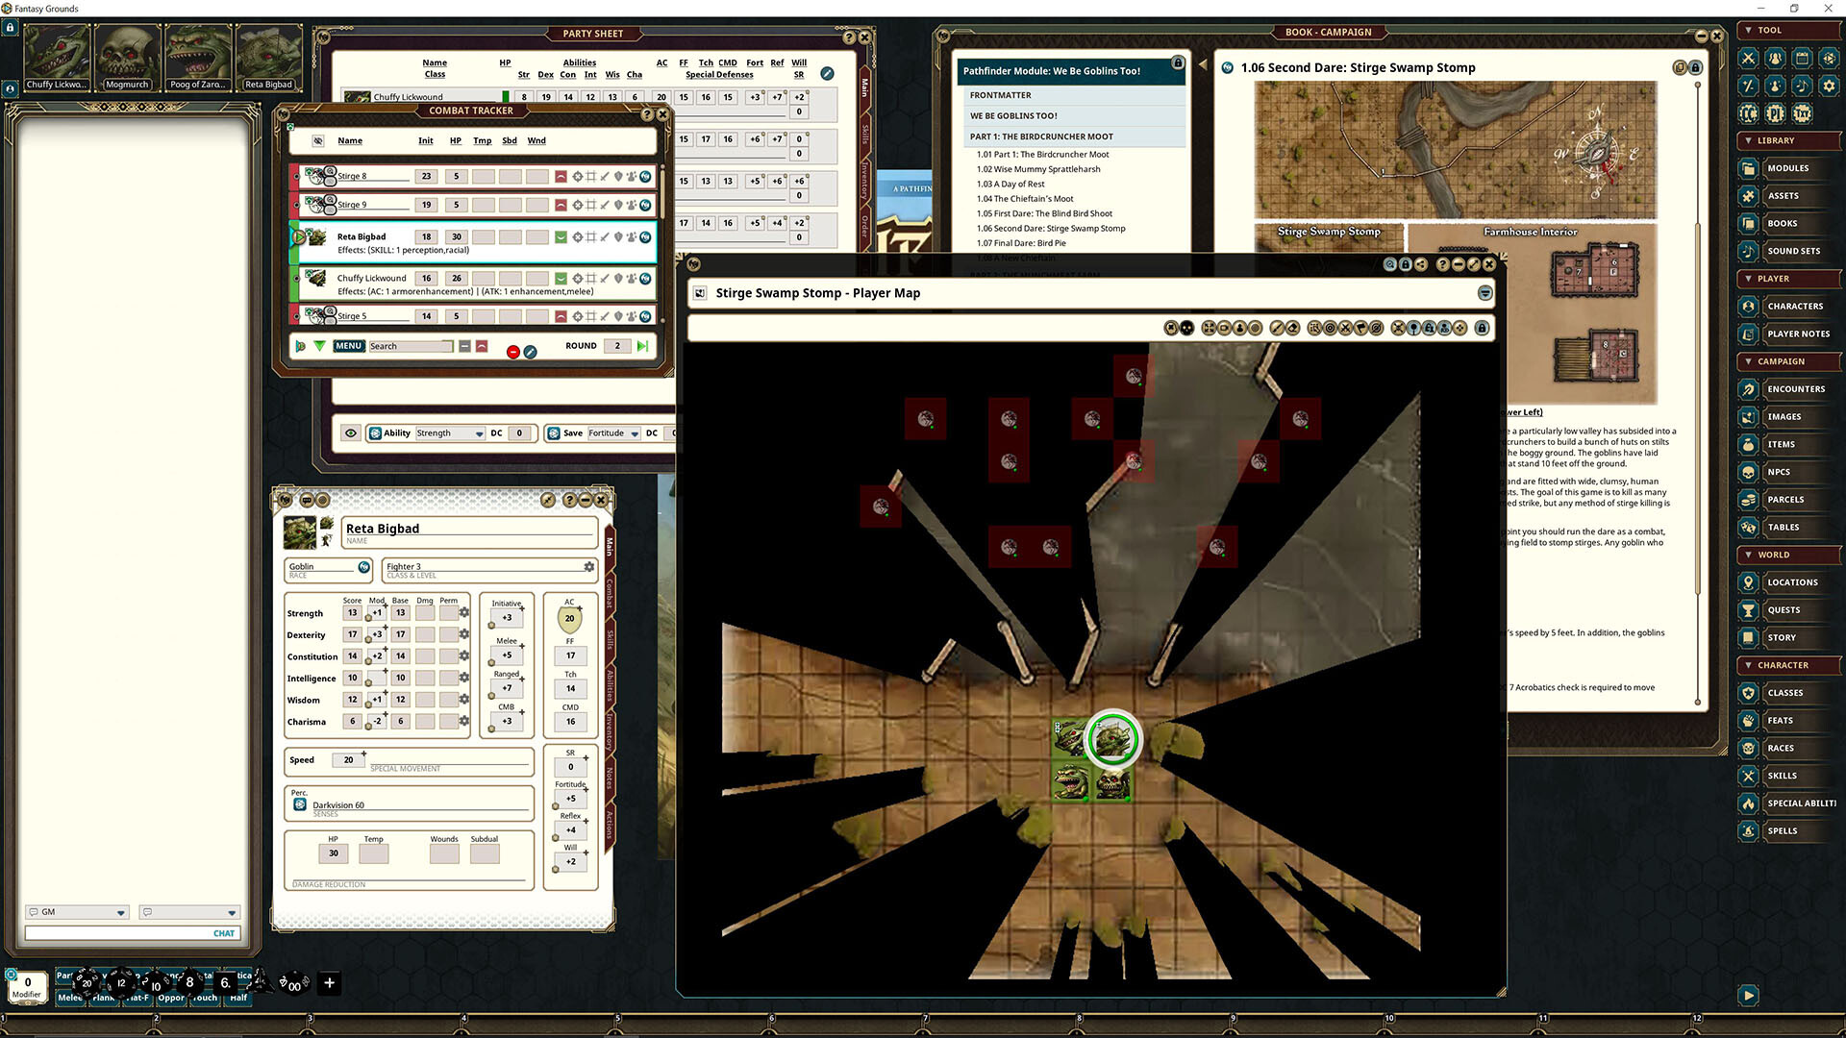Viewport: 1846px width, 1038px height.
Task: Toggle the lock icon on the player map toolbar
Action: (1482, 328)
